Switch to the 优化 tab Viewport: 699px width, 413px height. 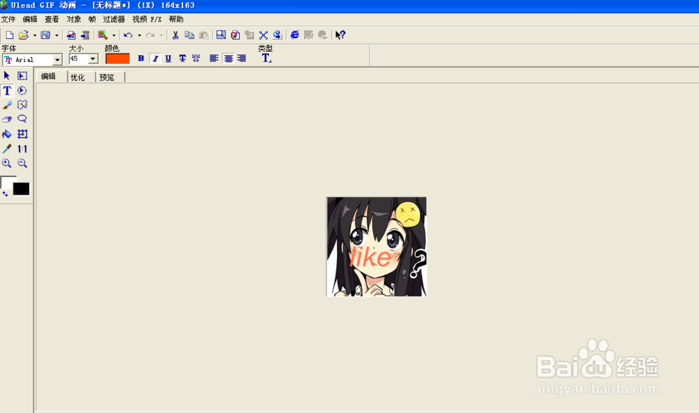(x=78, y=77)
